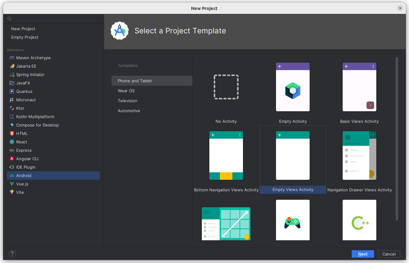Viewport: 409px width, 263px height.
Task: Pick the Empty Views Activity thumbnail
Action: point(293,155)
